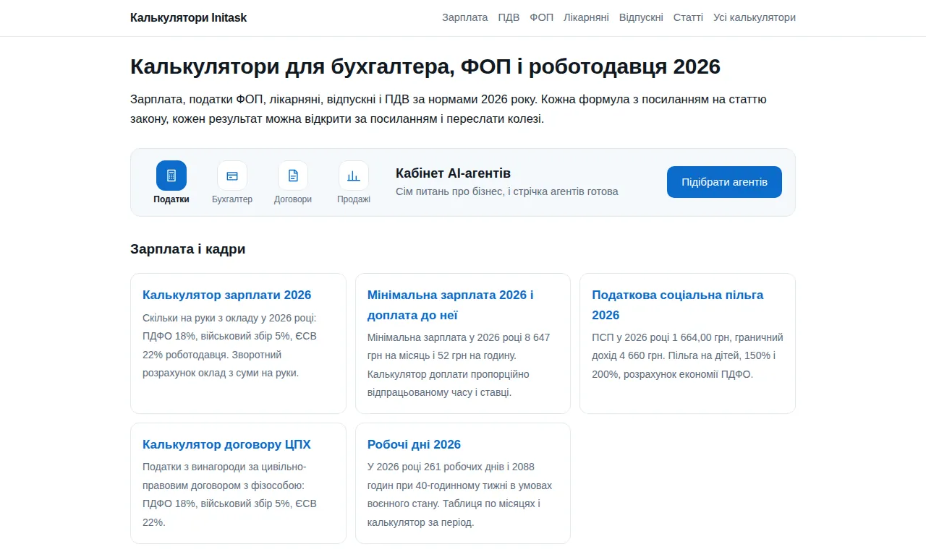Open the ПДВ navigation item
The height and width of the screenshot is (549, 926).
[509, 17]
